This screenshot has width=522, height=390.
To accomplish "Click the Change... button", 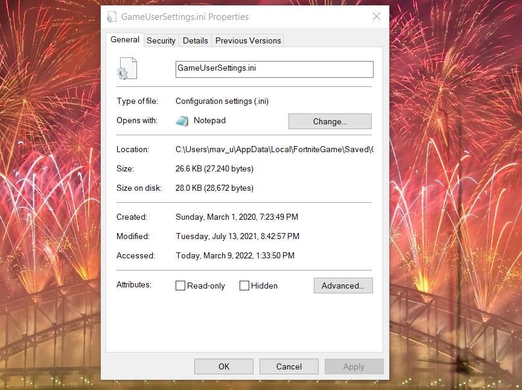I will point(330,121).
